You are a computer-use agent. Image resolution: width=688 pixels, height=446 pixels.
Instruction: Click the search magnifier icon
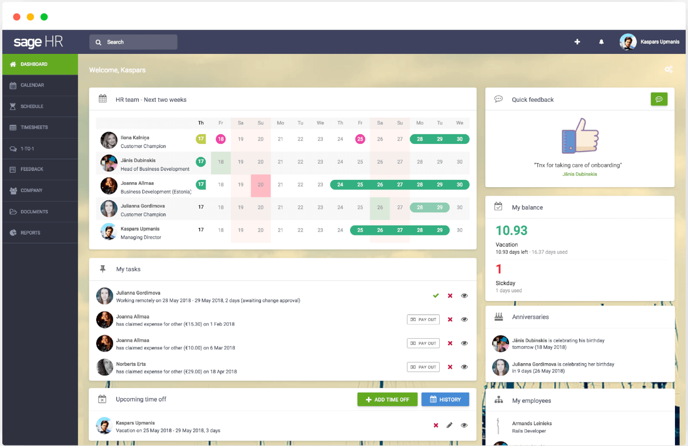tap(98, 42)
